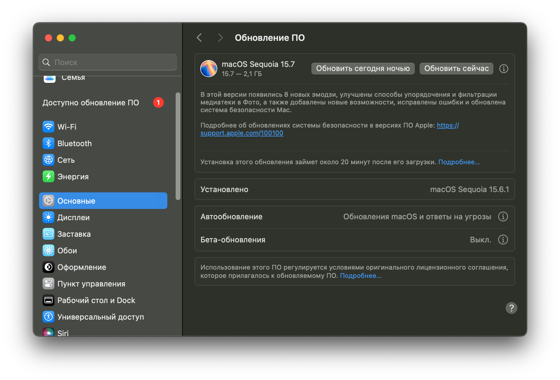Screen dimensions: 560x380
Task: Click Обновить сегодня ночью button
Action: [363, 68]
